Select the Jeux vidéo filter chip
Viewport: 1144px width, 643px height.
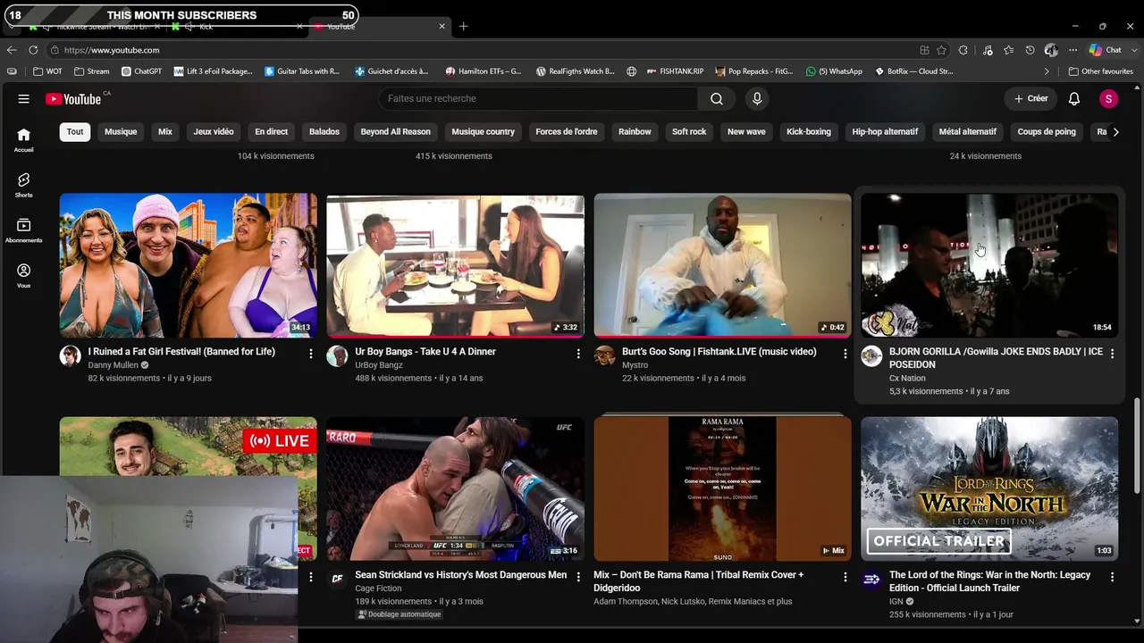click(214, 132)
